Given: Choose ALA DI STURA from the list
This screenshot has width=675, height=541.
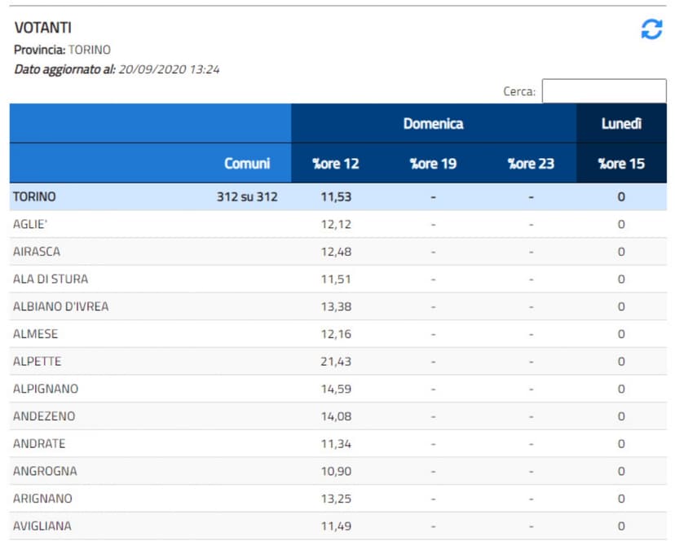Looking at the screenshot, I should 51,279.
